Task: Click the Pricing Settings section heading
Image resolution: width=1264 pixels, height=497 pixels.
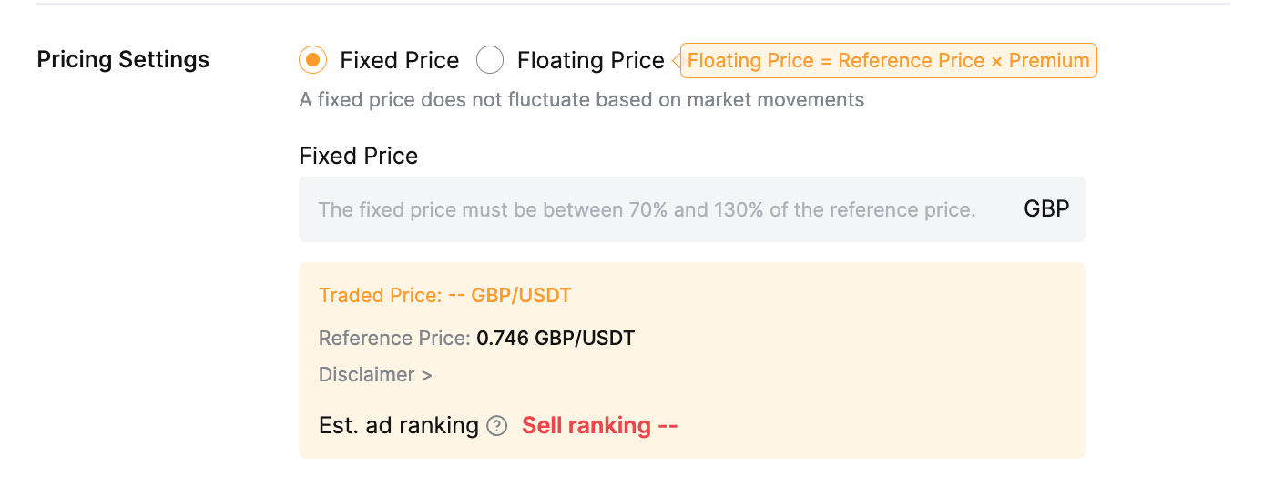Action: pos(123,60)
